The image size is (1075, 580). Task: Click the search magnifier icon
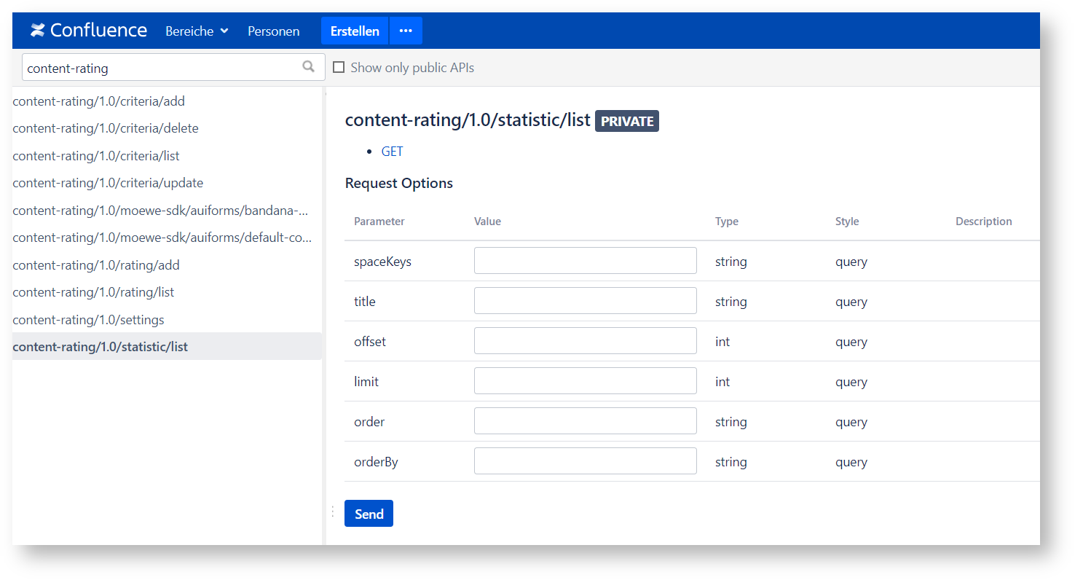tap(309, 67)
